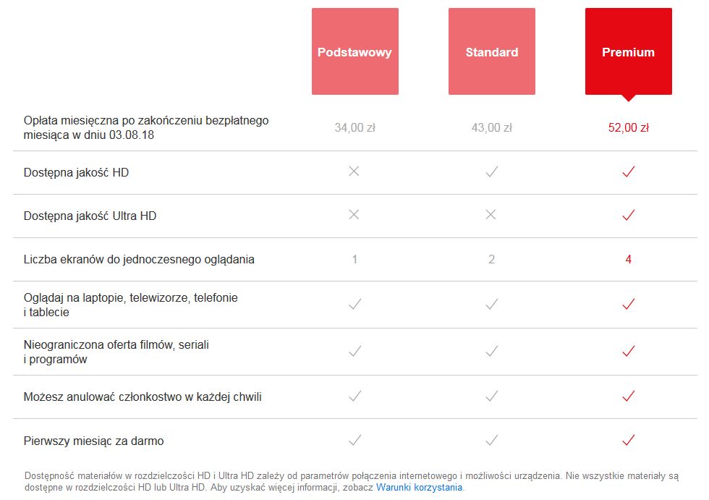Image resolution: width=709 pixels, height=500 pixels.
Task: Click Premium checkmark for cancel membership row
Action: point(628,396)
